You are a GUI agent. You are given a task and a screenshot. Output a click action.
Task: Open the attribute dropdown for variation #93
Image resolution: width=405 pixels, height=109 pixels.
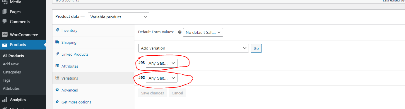point(162,63)
